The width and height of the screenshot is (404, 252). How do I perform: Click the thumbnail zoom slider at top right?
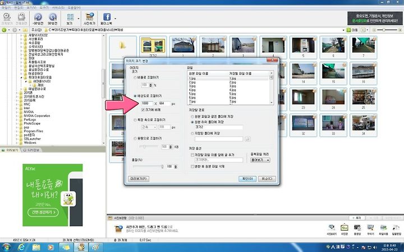coord(387,30)
